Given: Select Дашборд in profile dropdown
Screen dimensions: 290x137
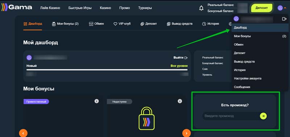Looking at the screenshot, I should point(260,28).
